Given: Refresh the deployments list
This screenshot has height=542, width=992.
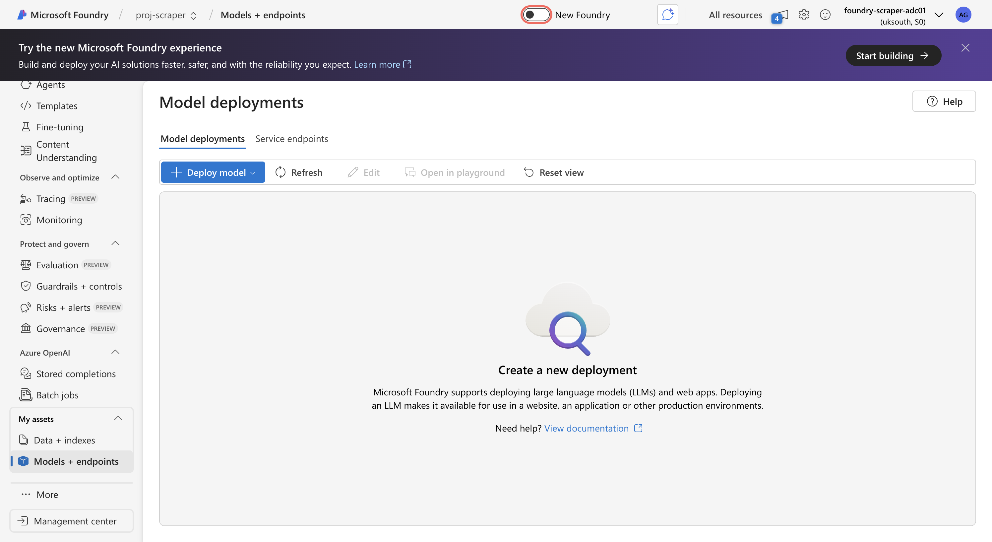Looking at the screenshot, I should pos(299,172).
